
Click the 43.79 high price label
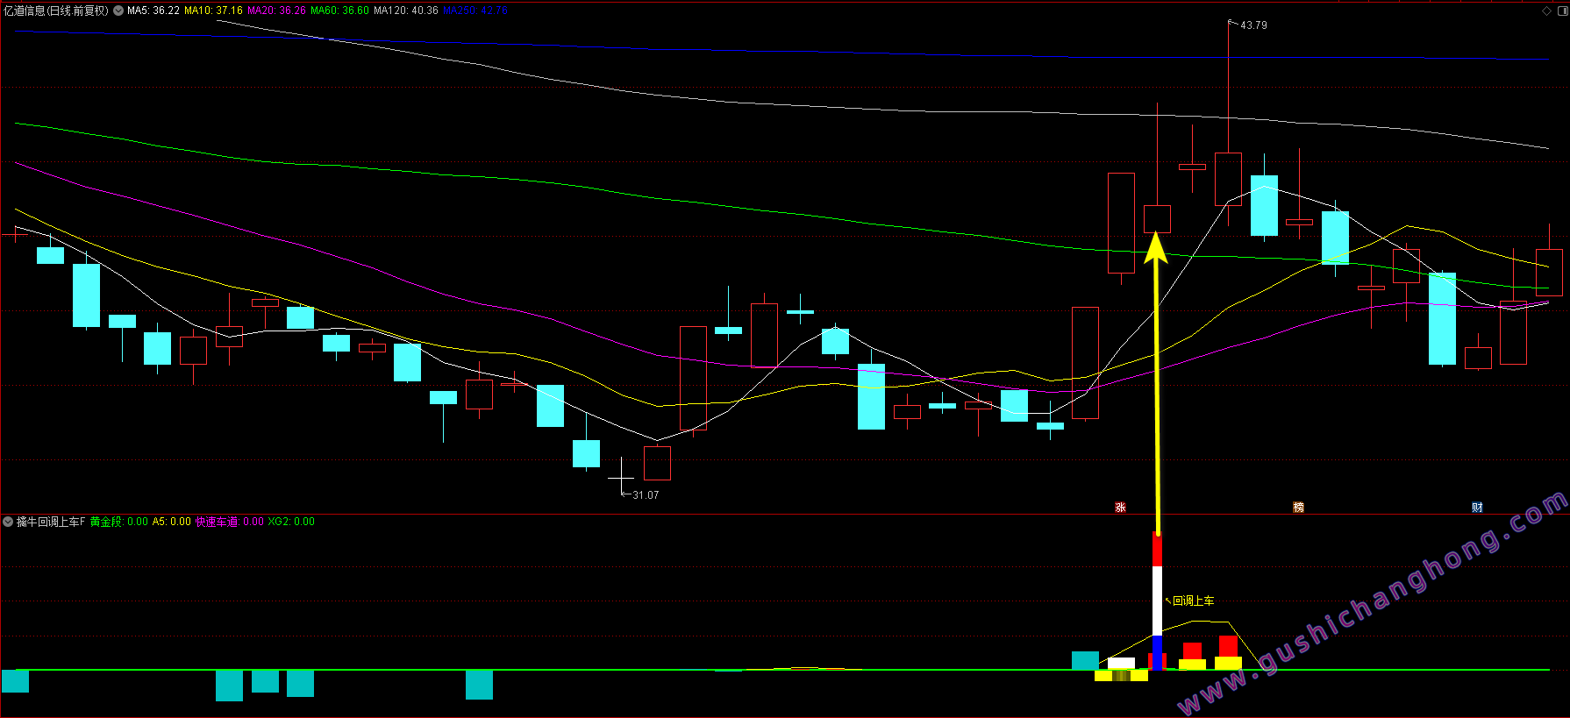click(1253, 25)
